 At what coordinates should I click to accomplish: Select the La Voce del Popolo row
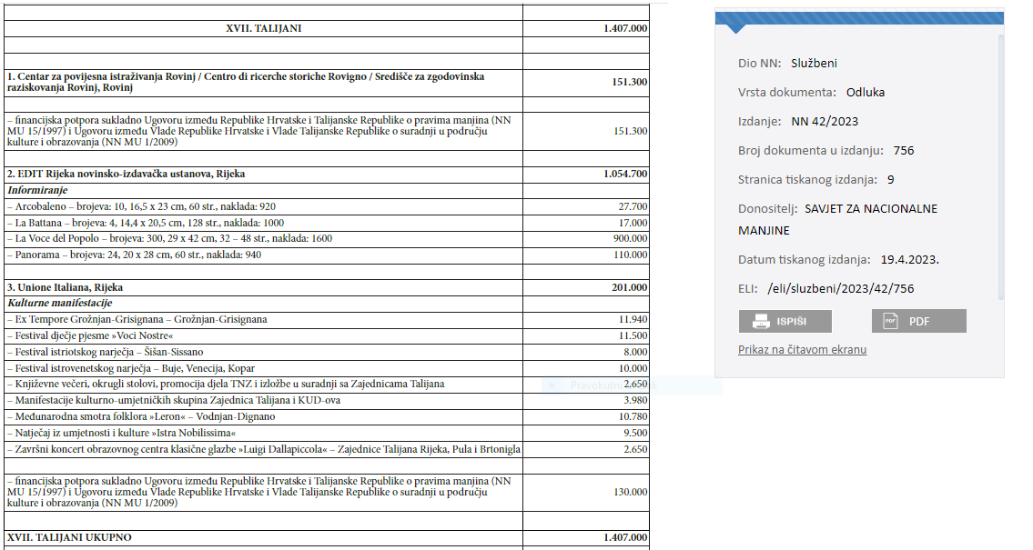point(169,239)
